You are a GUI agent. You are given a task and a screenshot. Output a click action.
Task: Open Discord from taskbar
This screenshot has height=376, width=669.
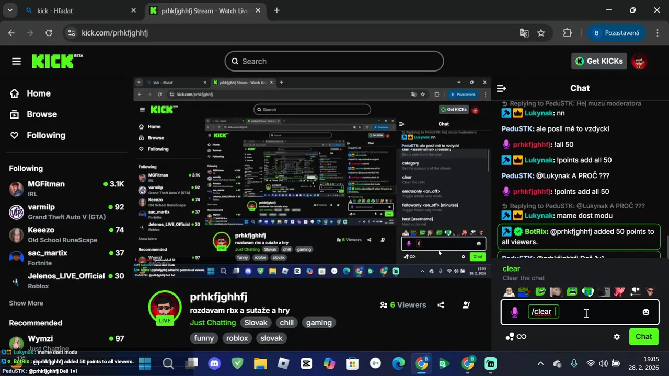[214, 363]
